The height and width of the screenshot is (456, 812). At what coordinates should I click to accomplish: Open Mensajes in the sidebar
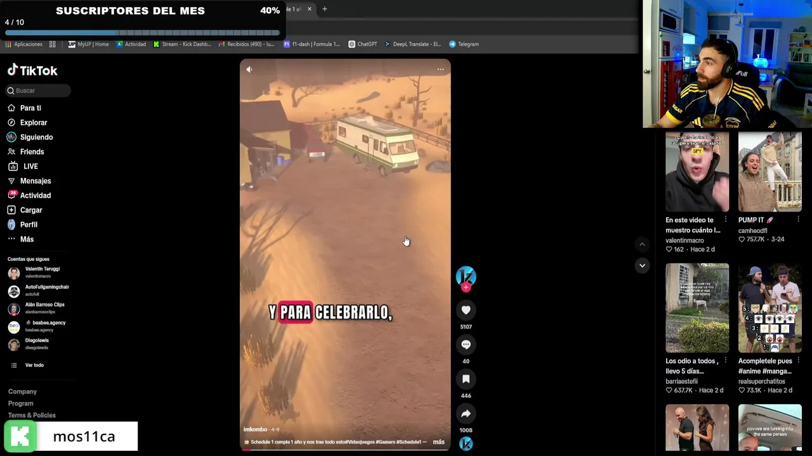tap(36, 180)
